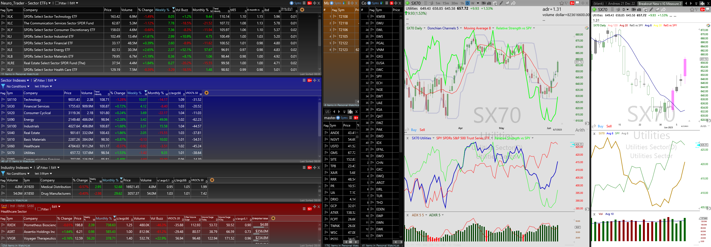This screenshot has width=711, height=247.
Task: Add a column to the Sector ETFs watchlist
Action: (302, 10)
